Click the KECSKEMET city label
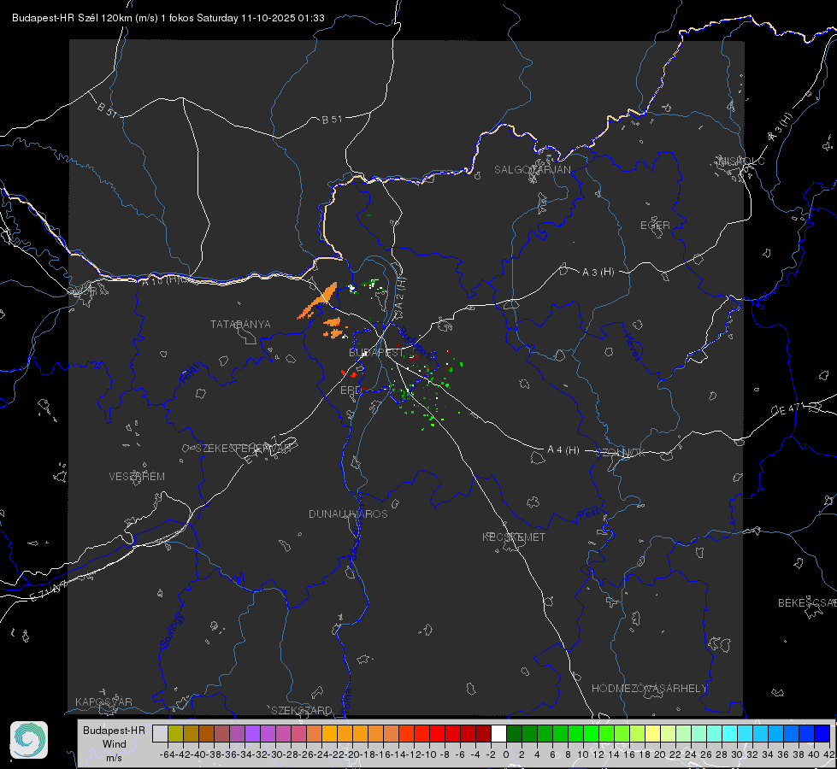This screenshot has width=837, height=769. pyautogui.click(x=514, y=537)
